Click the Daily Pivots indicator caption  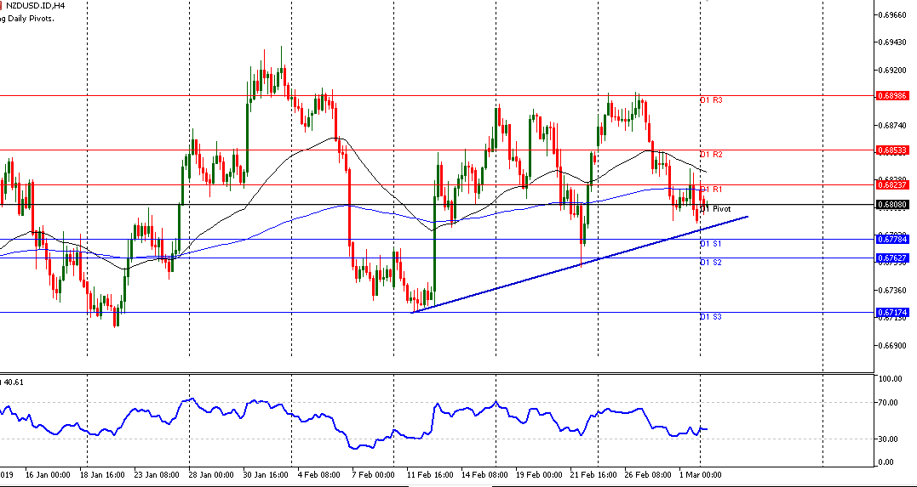point(27,19)
